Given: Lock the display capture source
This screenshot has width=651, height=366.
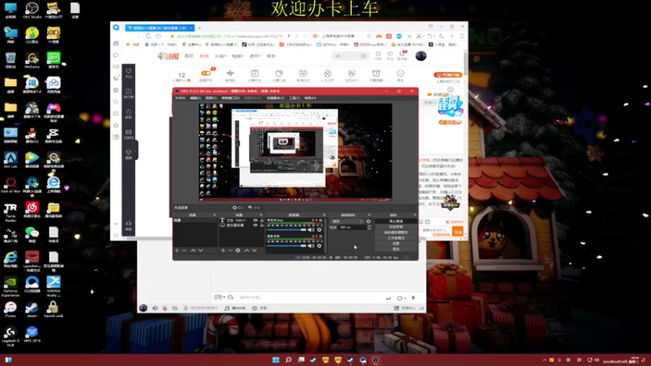Looking at the screenshot, I should [x=261, y=225].
